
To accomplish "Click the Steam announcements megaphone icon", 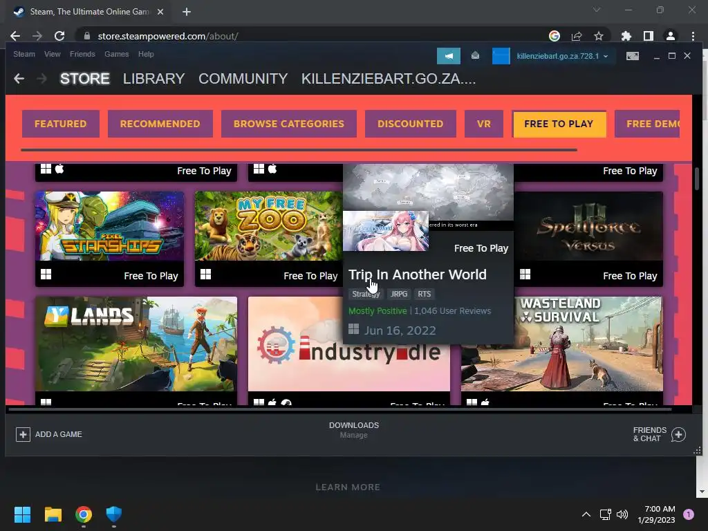I will (x=448, y=56).
